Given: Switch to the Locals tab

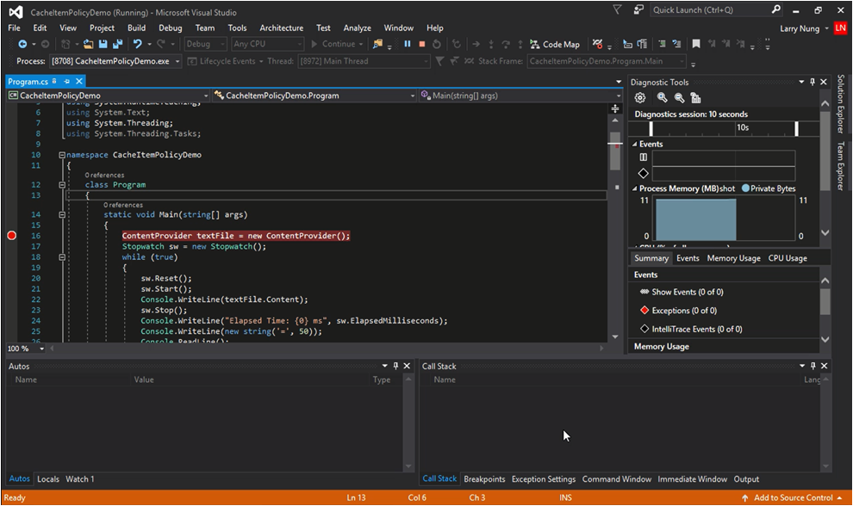Looking at the screenshot, I should coord(48,478).
